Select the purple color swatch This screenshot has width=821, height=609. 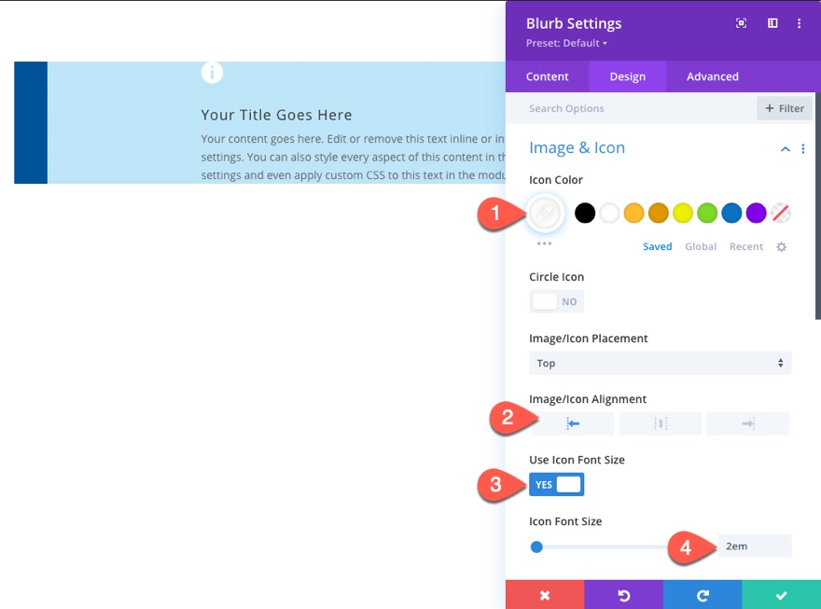point(756,213)
